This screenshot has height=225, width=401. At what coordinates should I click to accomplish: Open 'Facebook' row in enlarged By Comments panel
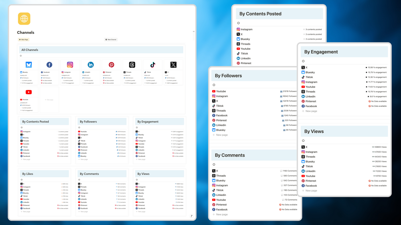point(255,209)
